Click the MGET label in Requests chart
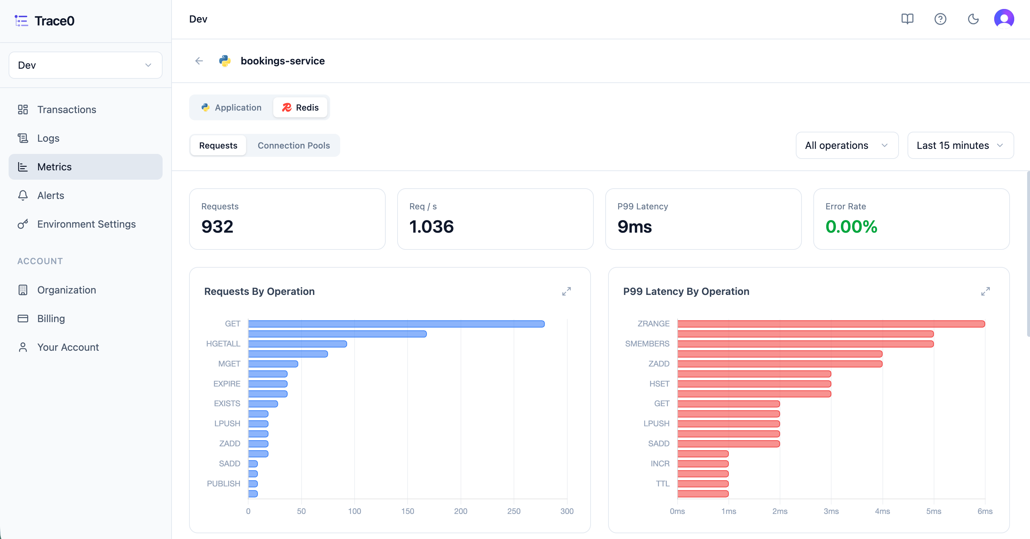This screenshot has width=1030, height=539. click(x=229, y=364)
